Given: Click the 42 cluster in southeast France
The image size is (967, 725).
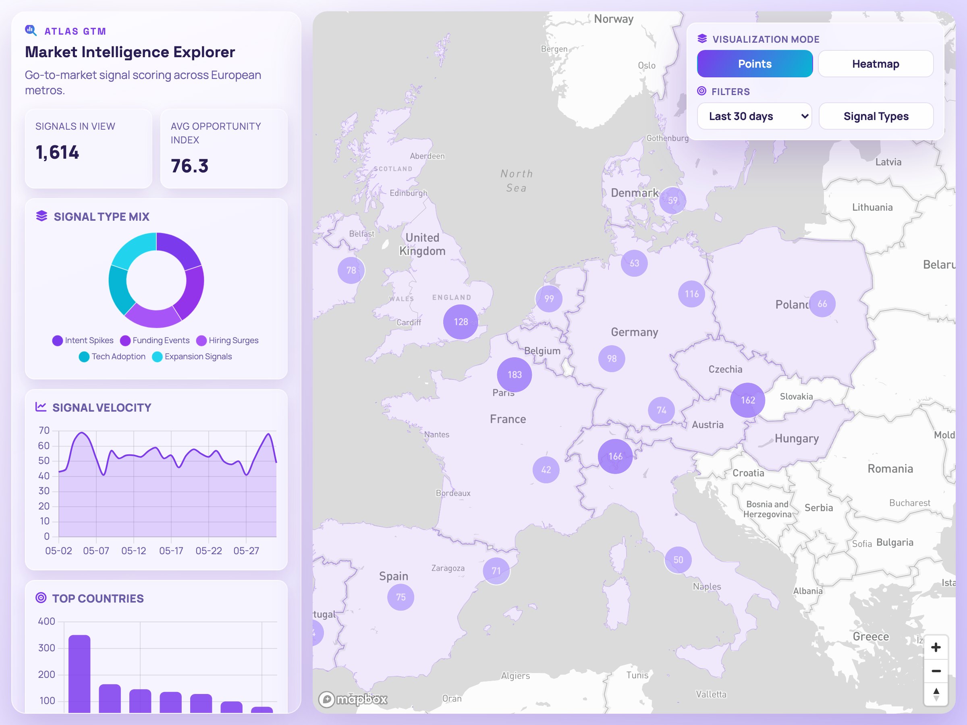Looking at the screenshot, I should pyautogui.click(x=546, y=470).
